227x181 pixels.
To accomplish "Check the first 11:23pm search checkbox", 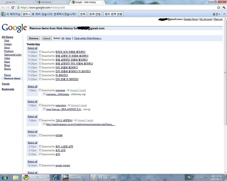I will point(40,67).
